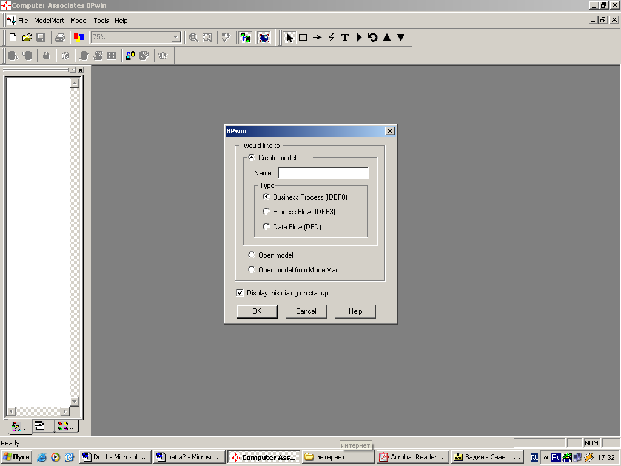Click the Go to parent diagram triangle
The image size is (621, 466).
[387, 38]
